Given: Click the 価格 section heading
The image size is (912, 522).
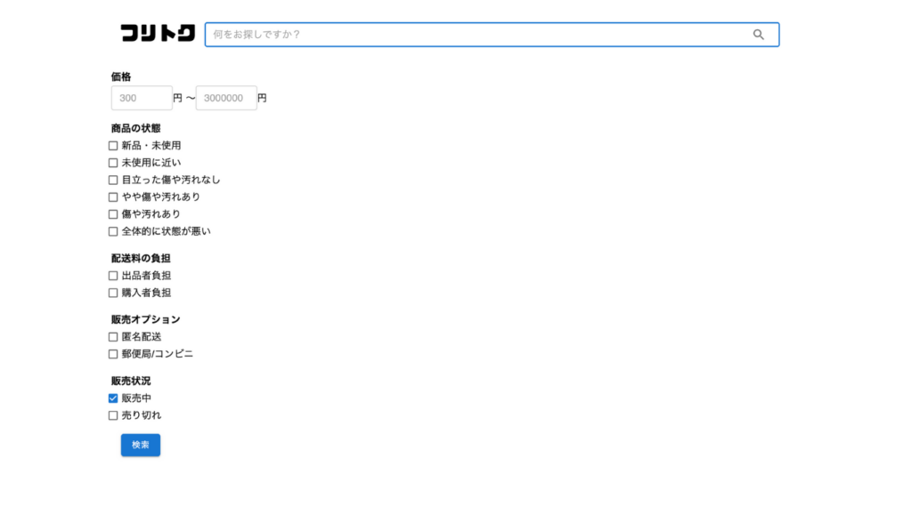Looking at the screenshot, I should (x=121, y=76).
